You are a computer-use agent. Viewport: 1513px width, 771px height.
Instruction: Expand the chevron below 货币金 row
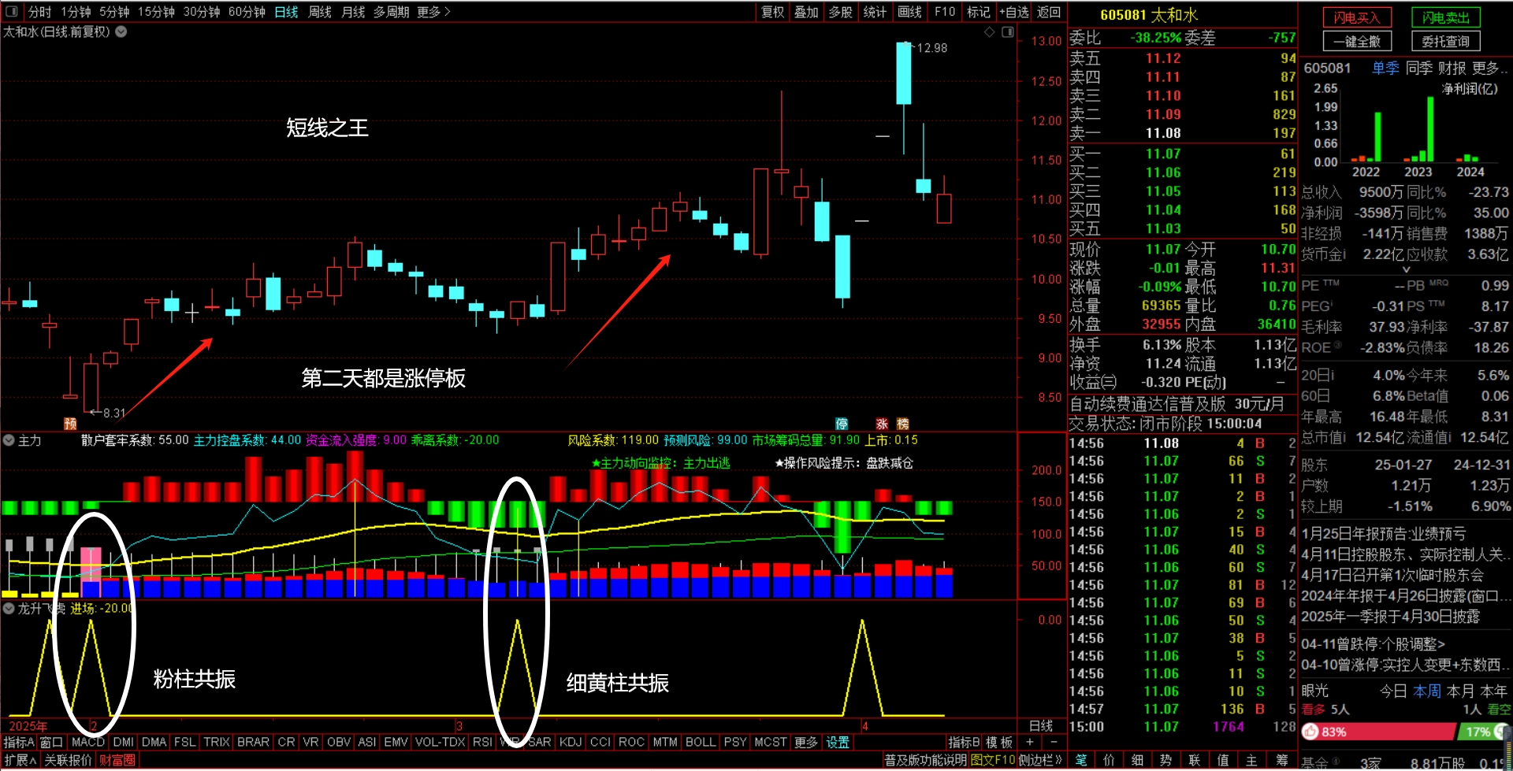1406,269
